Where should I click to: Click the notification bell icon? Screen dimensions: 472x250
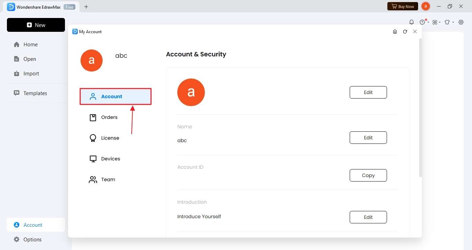pyautogui.click(x=412, y=22)
